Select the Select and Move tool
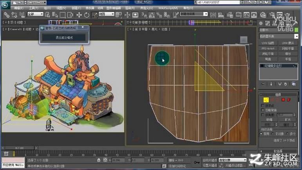The width and height of the screenshot is (302, 170). pyautogui.click(x=79, y=15)
